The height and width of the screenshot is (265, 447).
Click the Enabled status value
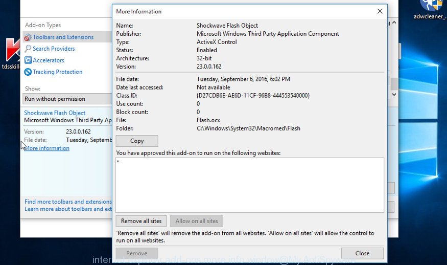[207, 50]
